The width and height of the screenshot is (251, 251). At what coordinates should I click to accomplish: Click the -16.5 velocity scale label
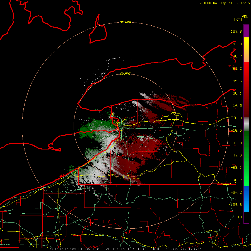click(x=236, y=131)
